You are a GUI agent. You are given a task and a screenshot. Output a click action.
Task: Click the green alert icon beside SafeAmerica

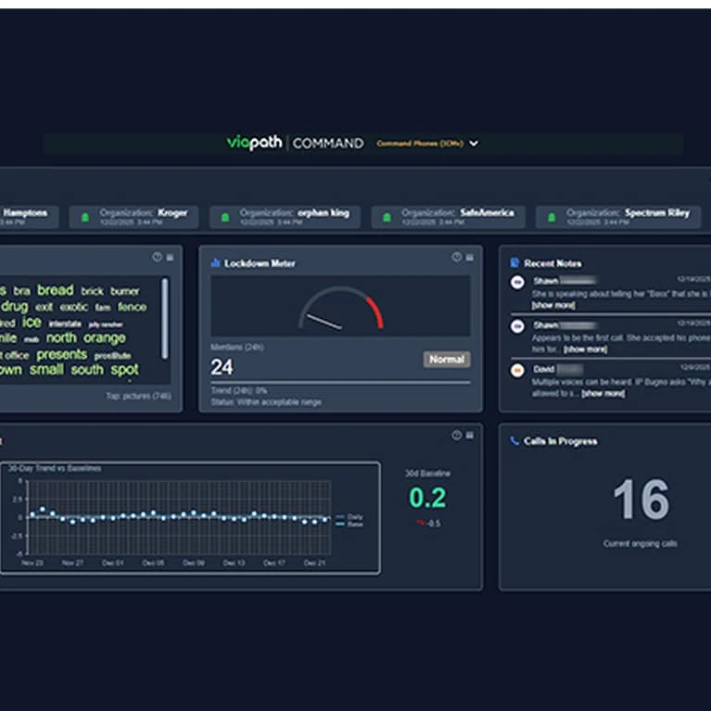pos(387,218)
